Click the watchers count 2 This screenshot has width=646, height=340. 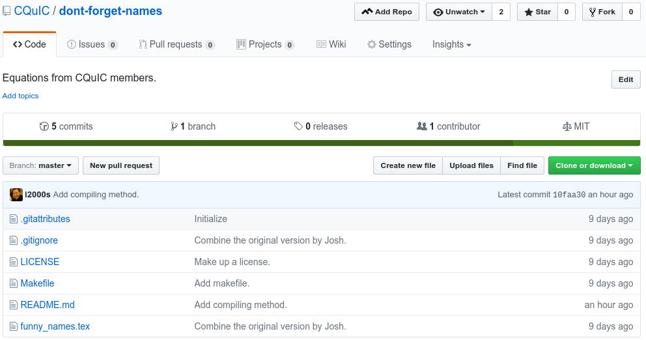coord(501,12)
